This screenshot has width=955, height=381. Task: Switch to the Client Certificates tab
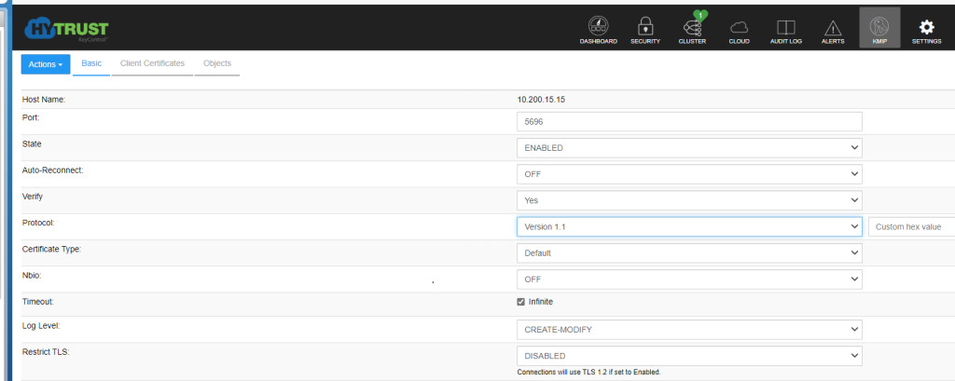[x=152, y=63]
